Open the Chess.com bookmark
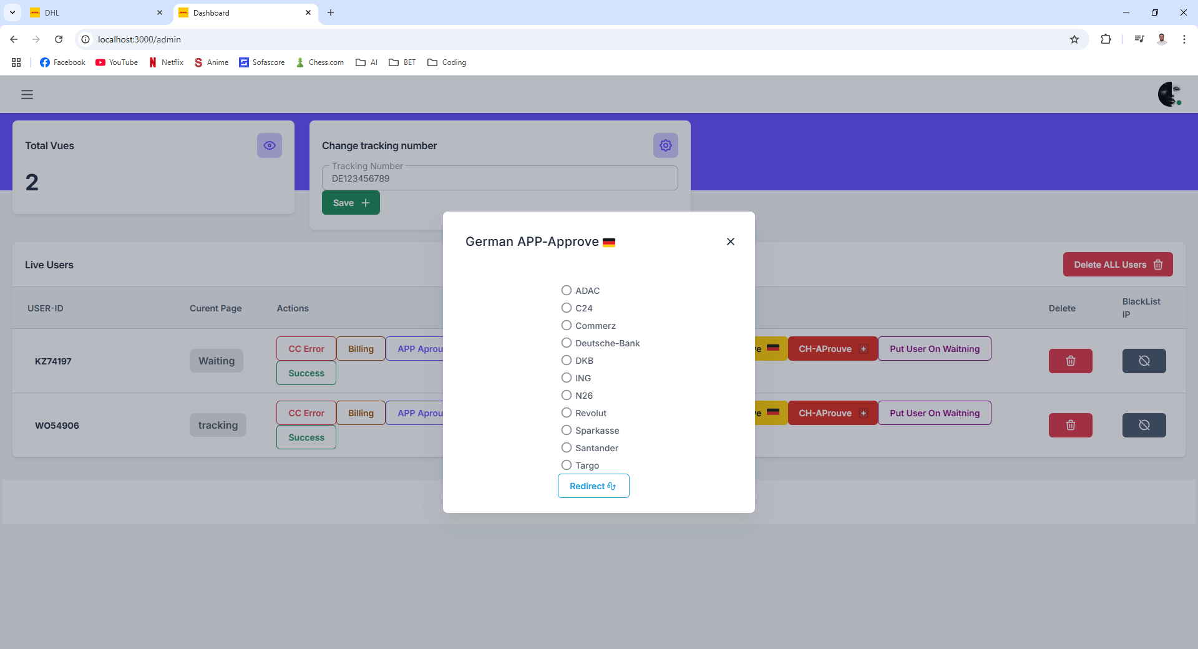 [319, 62]
